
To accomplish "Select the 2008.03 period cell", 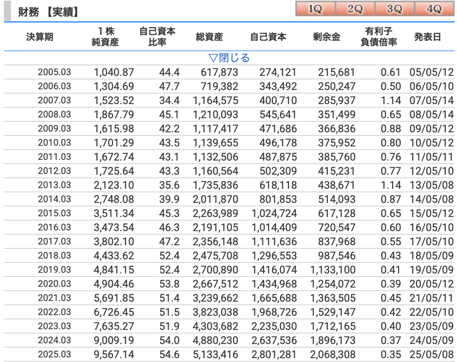I will 54,114.
